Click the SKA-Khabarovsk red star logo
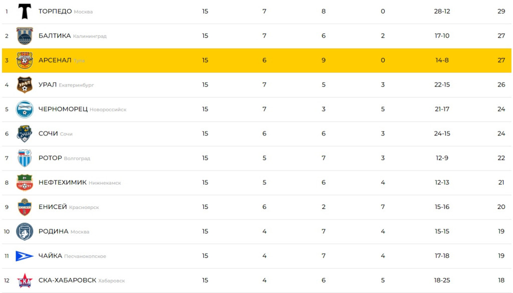 [x=25, y=280]
